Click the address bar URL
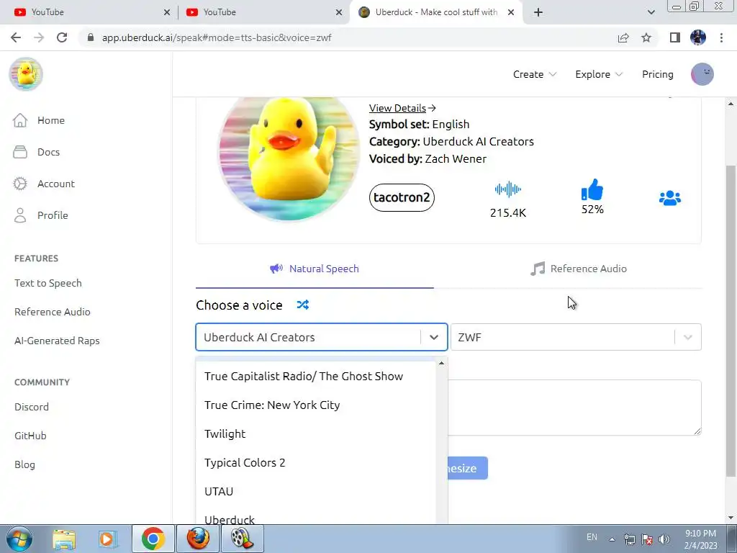The height and width of the screenshot is (553, 737). [217, 37]
